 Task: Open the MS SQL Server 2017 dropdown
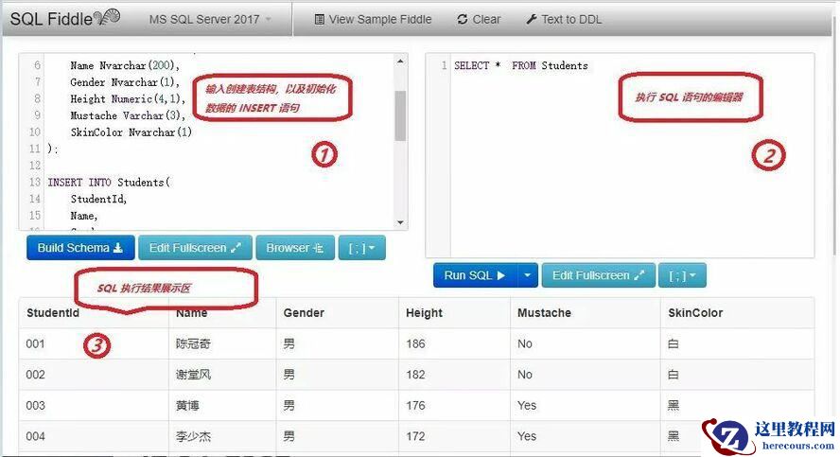210,19
